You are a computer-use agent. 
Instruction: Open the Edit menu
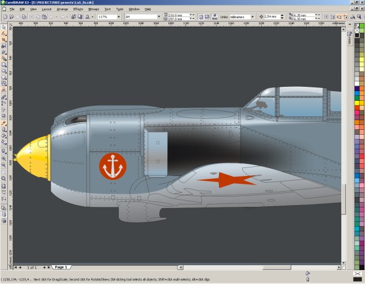coord(22,9)
